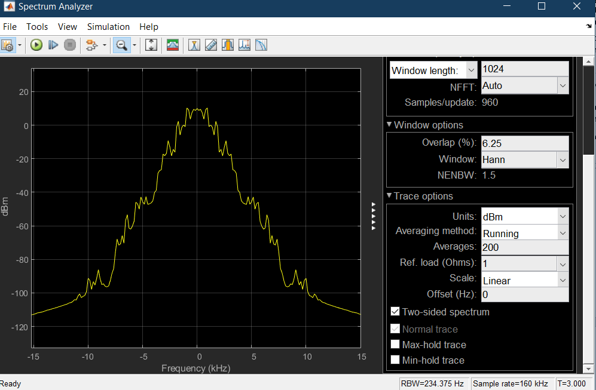
Task: Switch to spectrogram view icon
Action: point(172,45)
